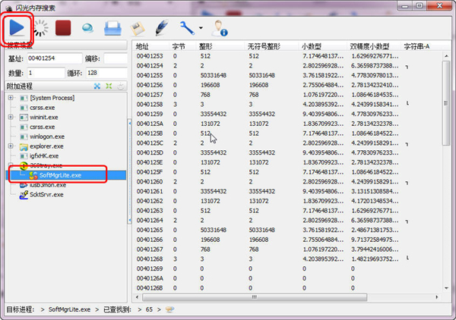Click the floppy disk save icon
This screenshot has width=456, height=320.
tap(138, 29)
